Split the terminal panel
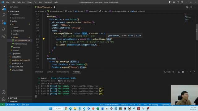This screenshot has width=198, height=111. point(179,72)
